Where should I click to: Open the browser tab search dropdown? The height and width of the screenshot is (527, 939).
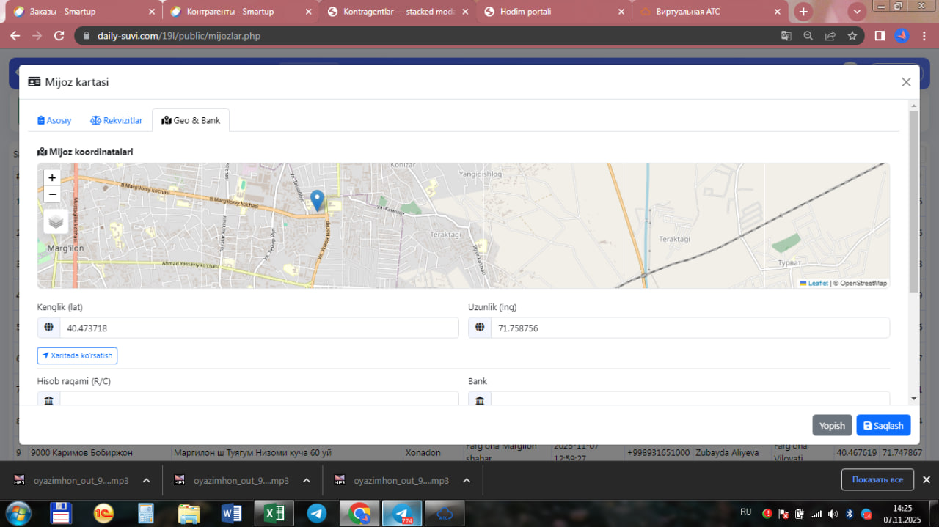point(856,12)
